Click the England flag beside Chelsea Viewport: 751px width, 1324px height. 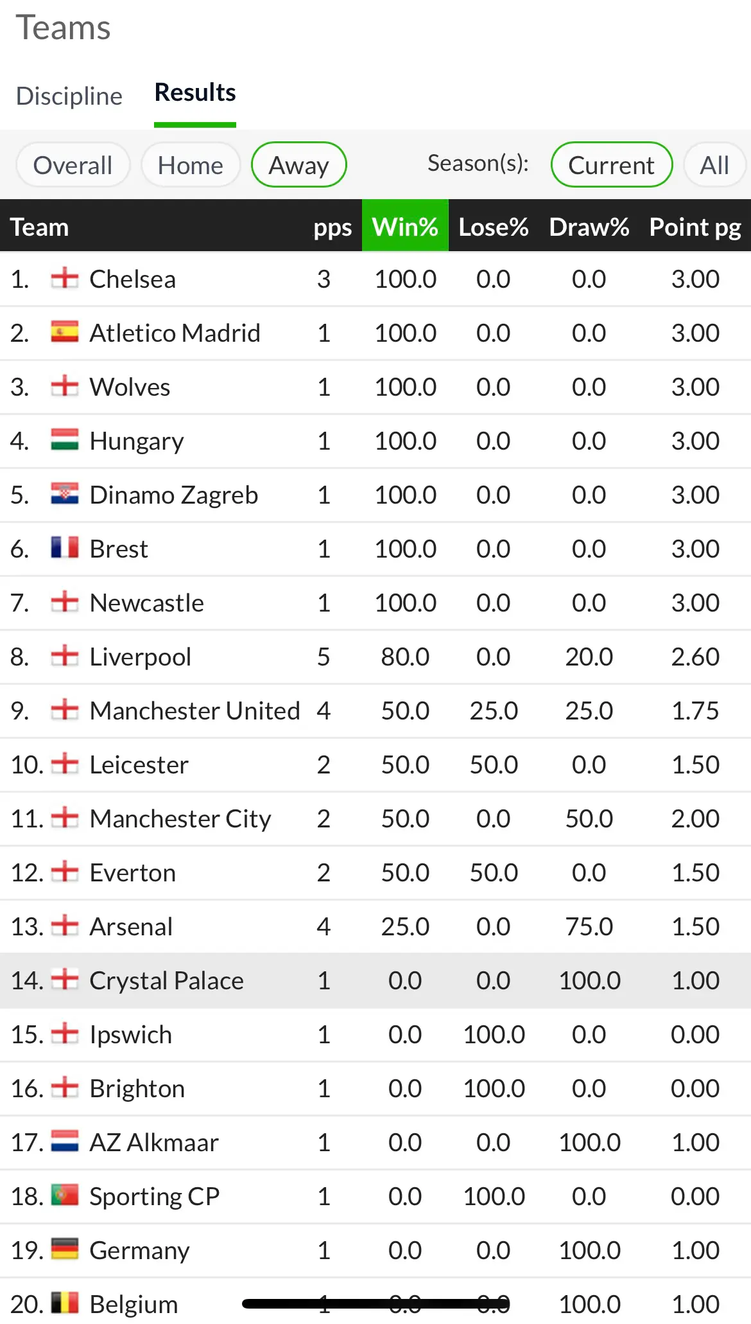pyautogui.click(x=65, y=278)
